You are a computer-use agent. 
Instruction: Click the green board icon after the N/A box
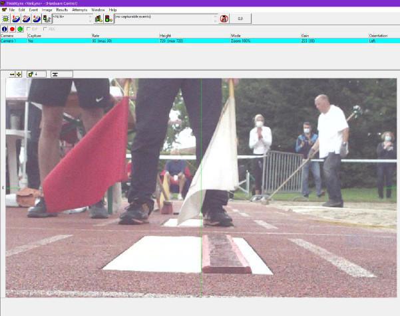(x=99, y=19)
